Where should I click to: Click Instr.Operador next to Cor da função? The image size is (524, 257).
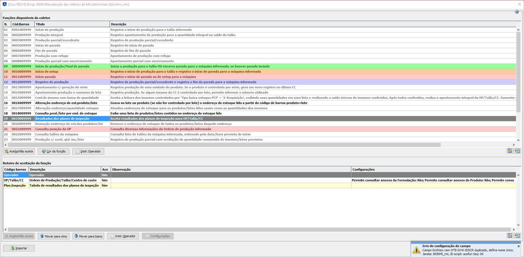click(x=88, y=151)
